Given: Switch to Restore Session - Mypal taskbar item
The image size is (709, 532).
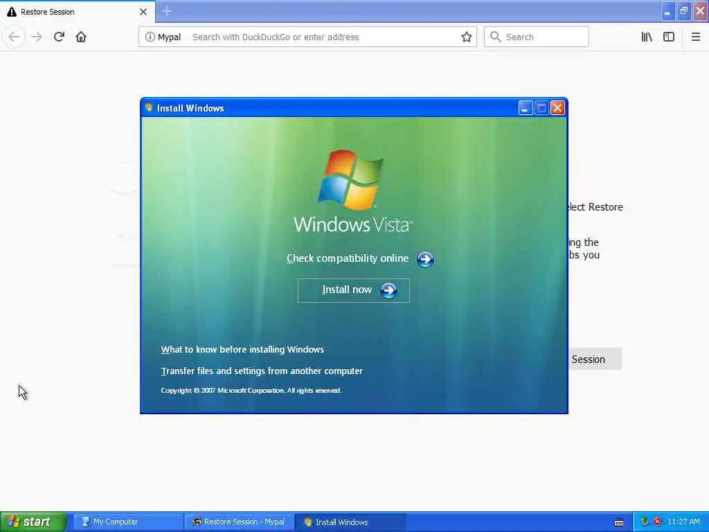Looking at the screenshot, I should (x=240, y=522).
